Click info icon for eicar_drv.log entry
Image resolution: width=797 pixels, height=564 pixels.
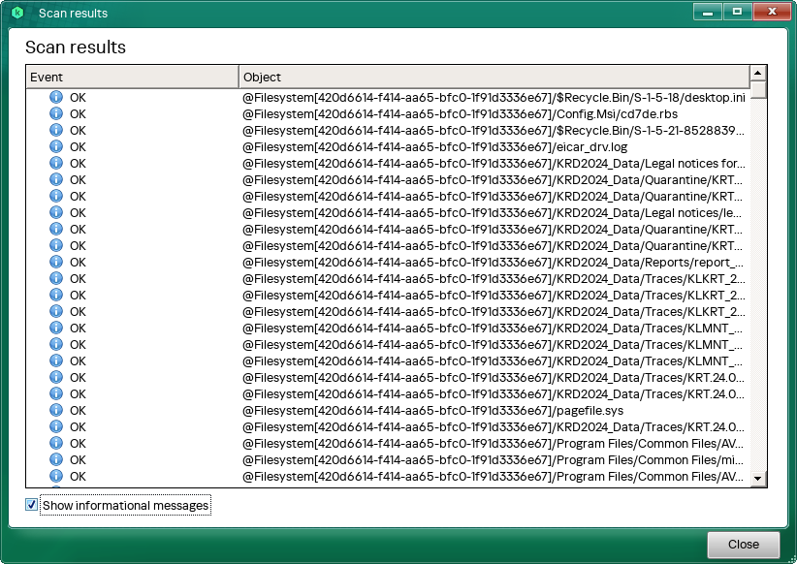point(56,146)
